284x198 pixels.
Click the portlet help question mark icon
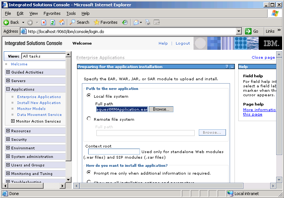pyautogui.click(x=227, y=66)
